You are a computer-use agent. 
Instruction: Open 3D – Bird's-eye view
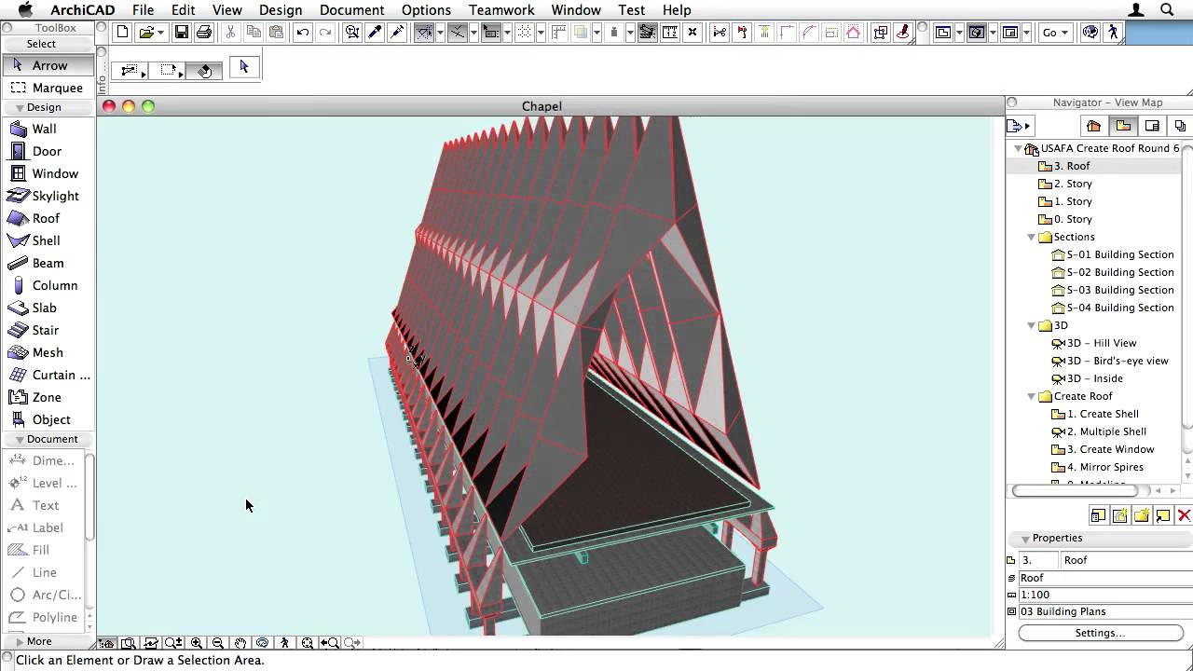tap(1118, 361)
